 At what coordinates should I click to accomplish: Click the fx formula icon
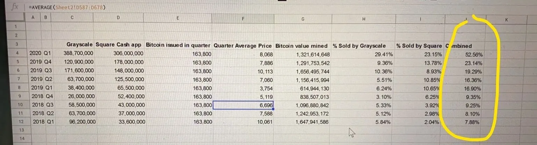(15, 7)
